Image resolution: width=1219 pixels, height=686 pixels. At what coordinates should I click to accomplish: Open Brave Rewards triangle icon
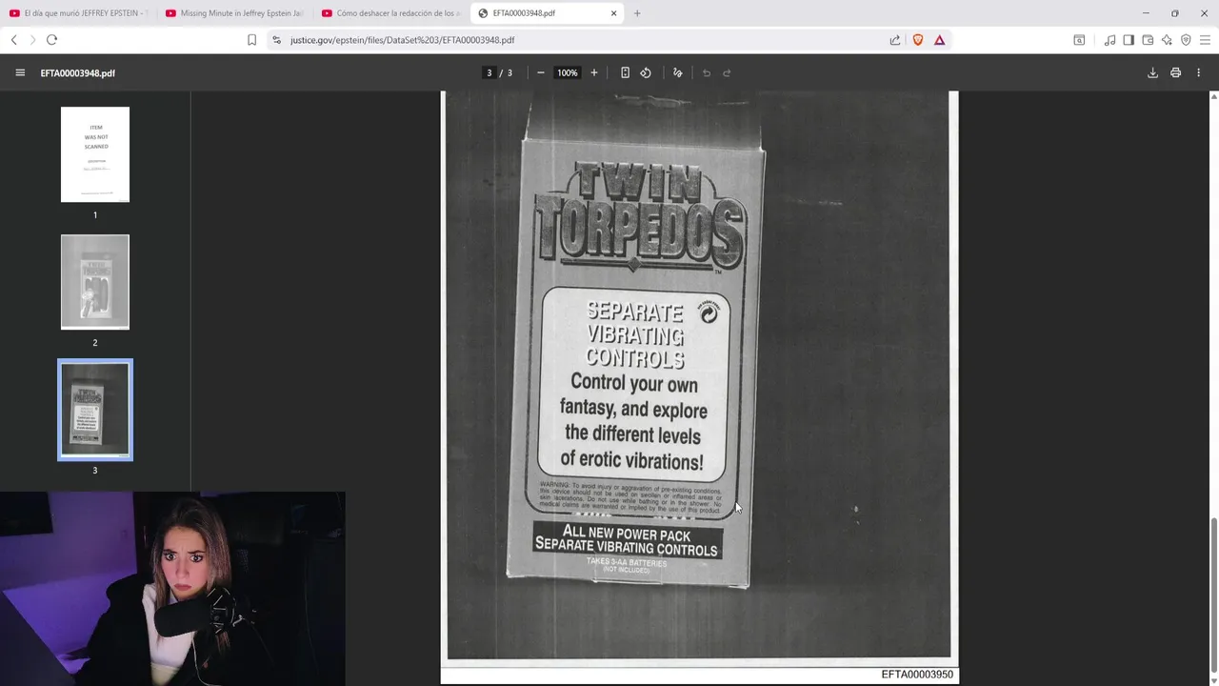(x=940, y=40)
